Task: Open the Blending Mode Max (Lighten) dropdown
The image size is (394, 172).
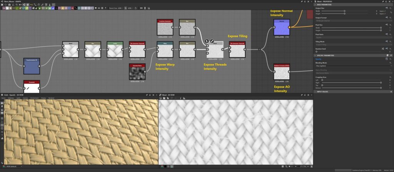Action: click(353, 66)
